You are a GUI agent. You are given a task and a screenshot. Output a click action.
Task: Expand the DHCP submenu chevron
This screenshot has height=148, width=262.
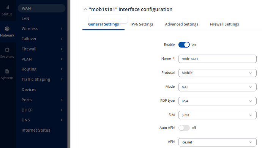(62, 110)
